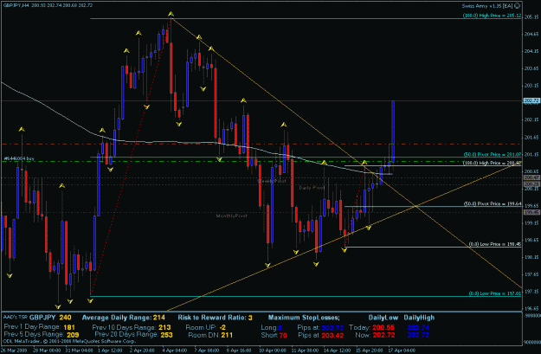Click the 'MonthlyPivot' chart label
The height and width of the screenshot is (354, 541).
click(231, 216)
